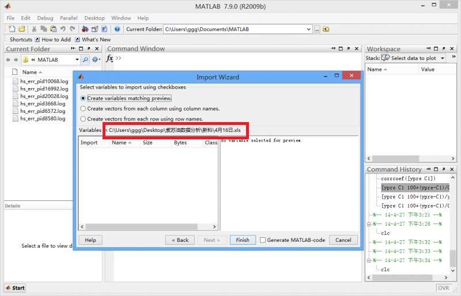
Task: Undock the Current Folder panel
Action: [89, 49]
